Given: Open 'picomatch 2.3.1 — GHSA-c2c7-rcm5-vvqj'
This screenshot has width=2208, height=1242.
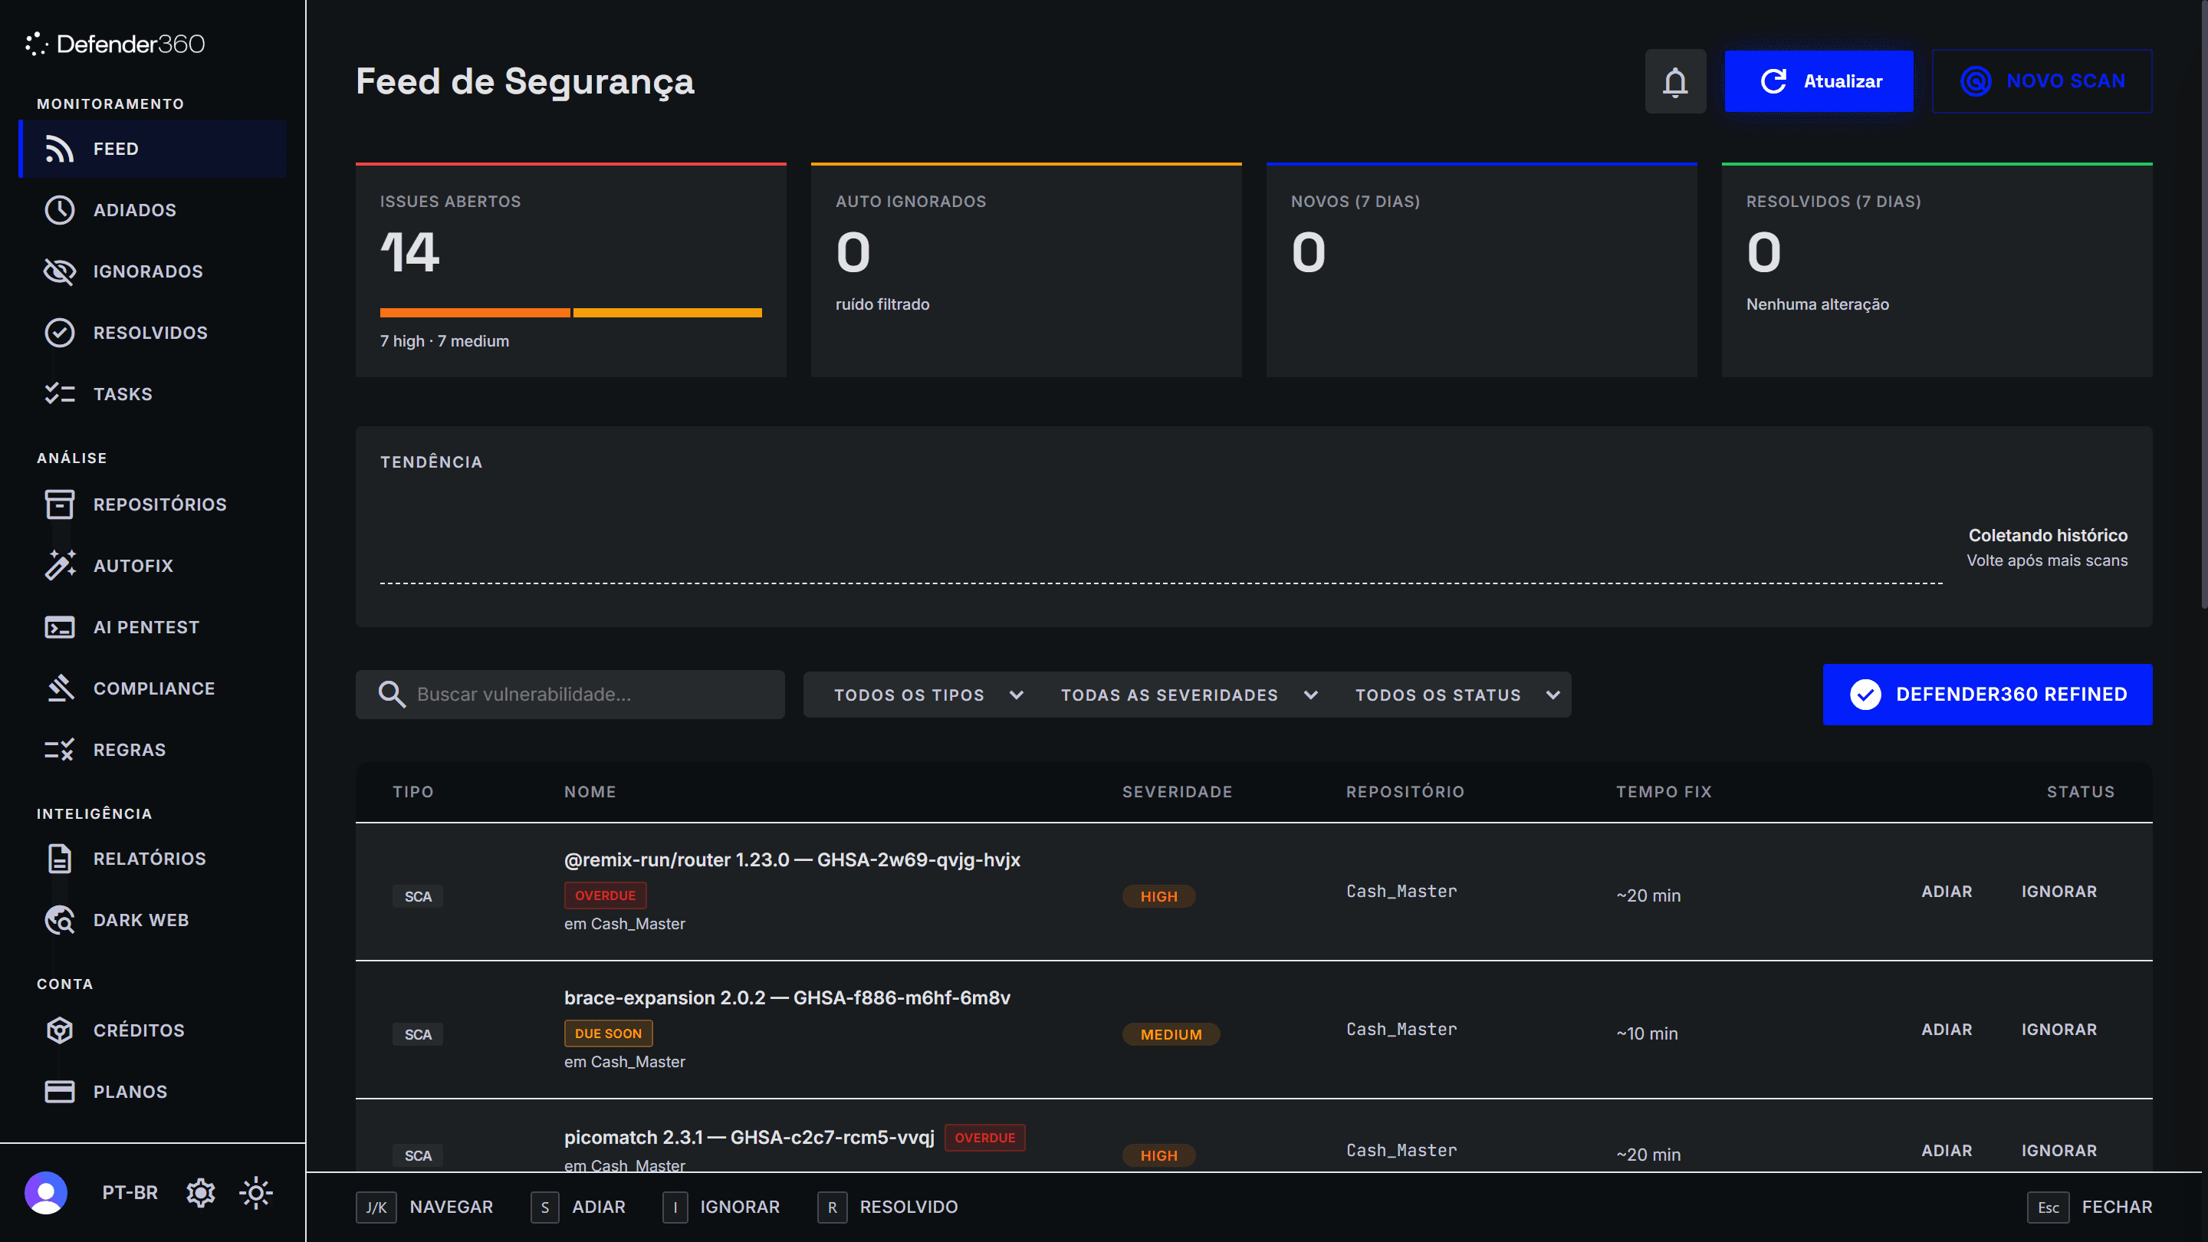Looking at the screenshot, I should pyautogui.click(x=749, y=1138).
